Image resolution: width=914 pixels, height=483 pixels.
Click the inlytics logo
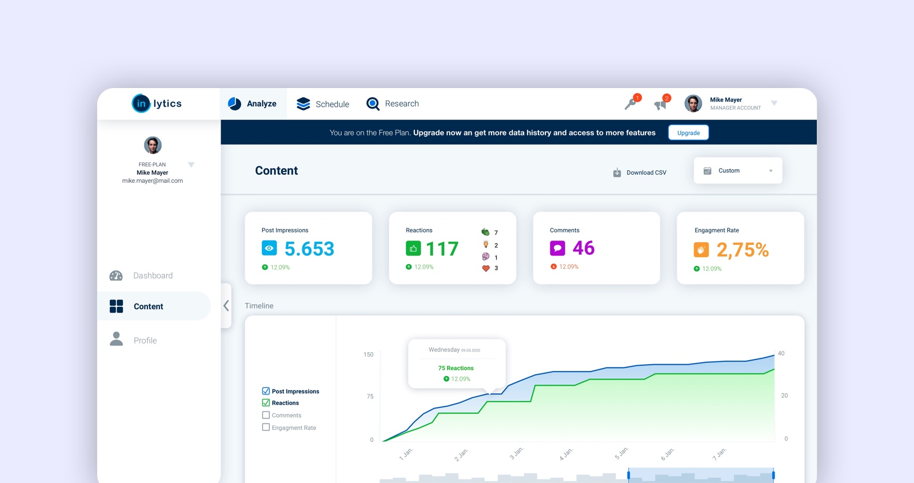click(157, 103)
